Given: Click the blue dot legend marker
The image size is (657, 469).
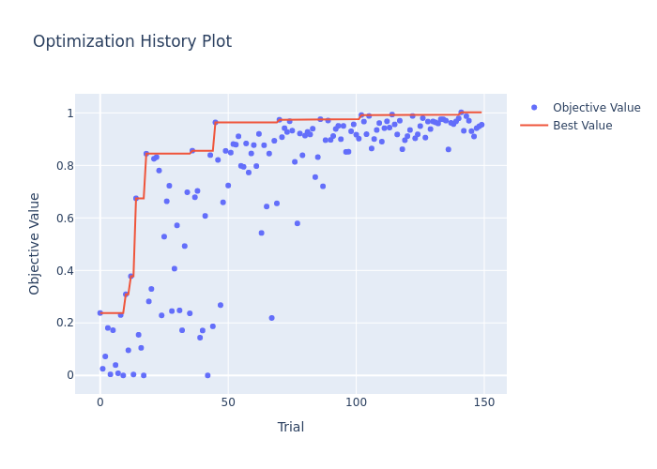Looking at the screenshot, I should 535,108.
